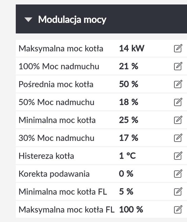
Task: Click edit icon for 100% Moc nadmuchu
Action: [x=178, y=66]
